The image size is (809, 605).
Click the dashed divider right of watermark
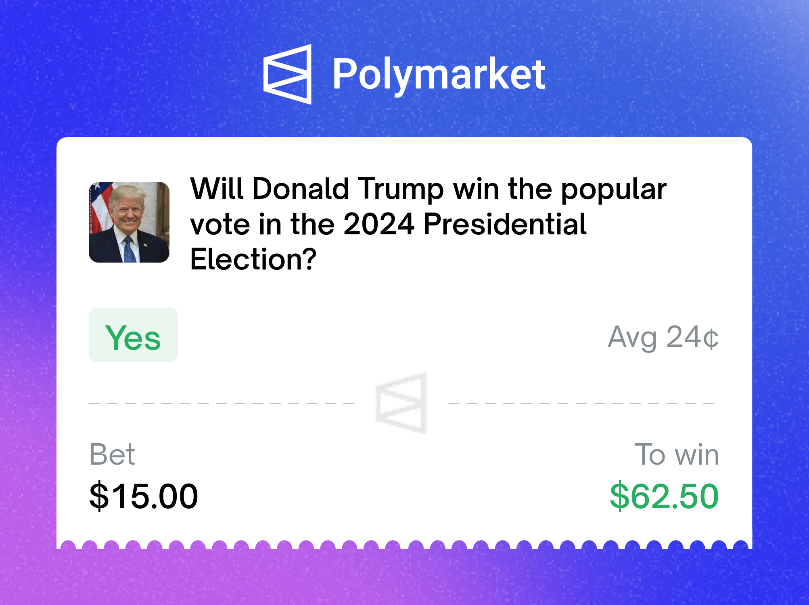point(581,403)
